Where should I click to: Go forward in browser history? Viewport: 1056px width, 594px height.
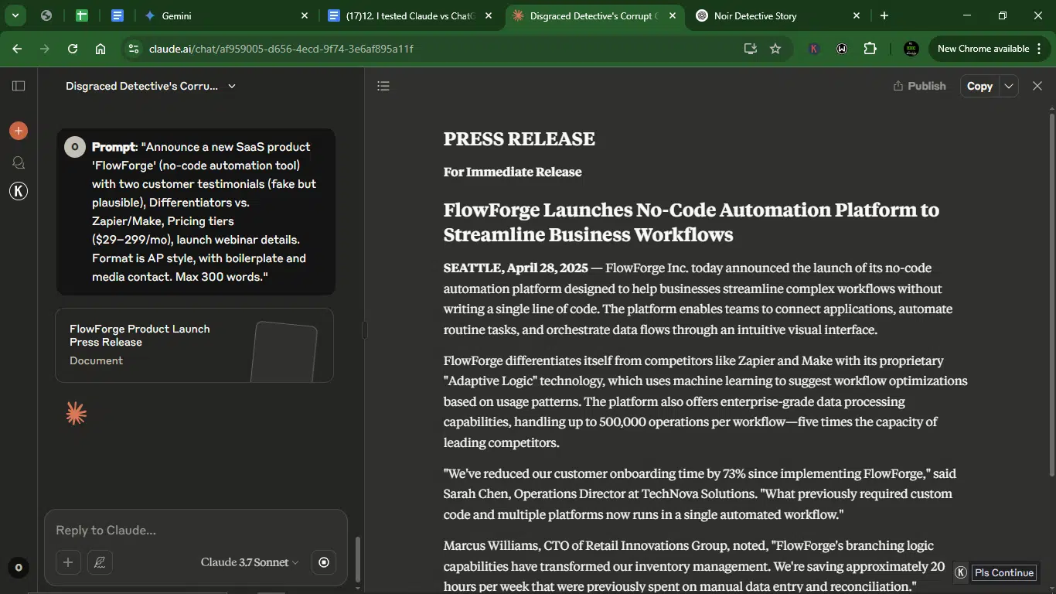click(x=45, y=49)
